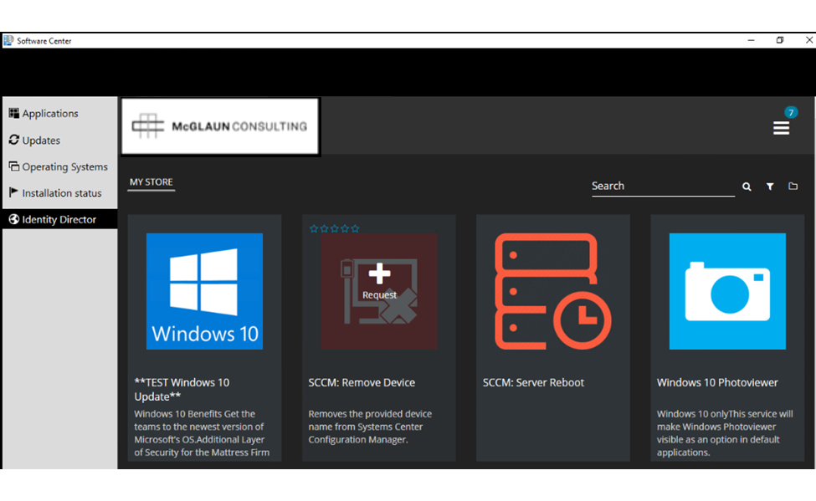
Task: Click the folder categories icon
Action: click(793, 186)
